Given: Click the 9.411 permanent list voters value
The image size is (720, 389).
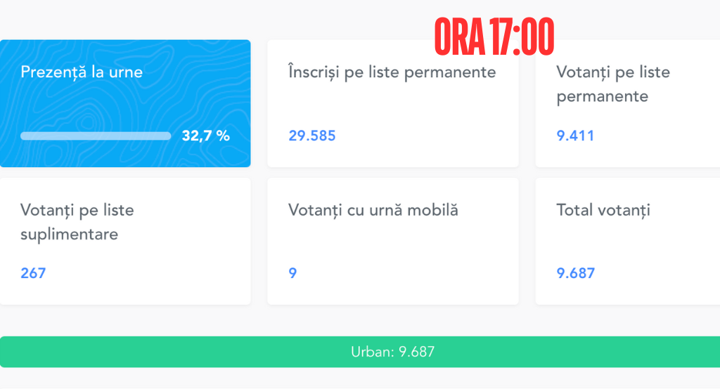Looking at the screenshot, I should coord(575,136).
